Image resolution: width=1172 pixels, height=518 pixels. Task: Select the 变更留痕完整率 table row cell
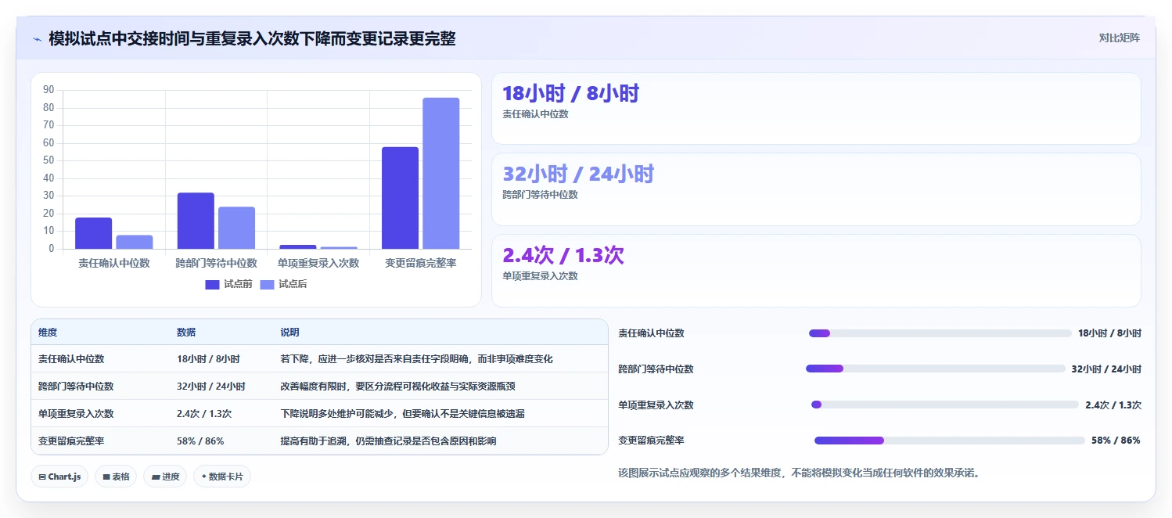[x=71, y=441]
